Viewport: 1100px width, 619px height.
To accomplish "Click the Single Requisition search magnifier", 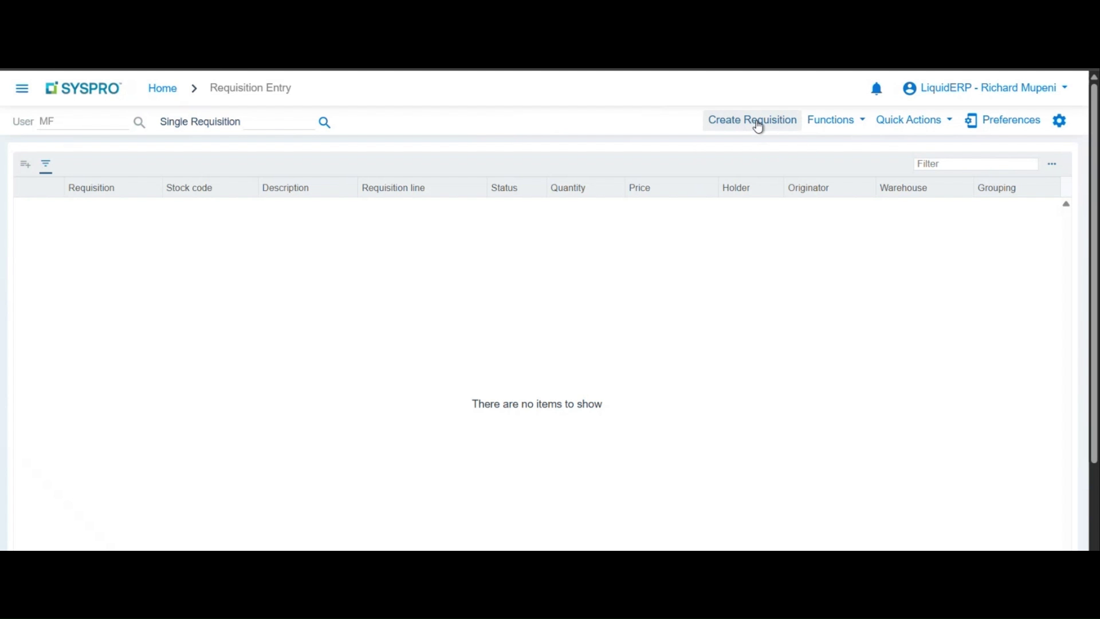I will [x=324, y=122].
